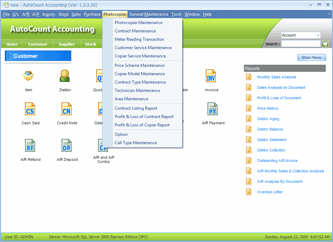Click the Show News button
This screenshot has width=333, height=242.
(x=311, y=57)
